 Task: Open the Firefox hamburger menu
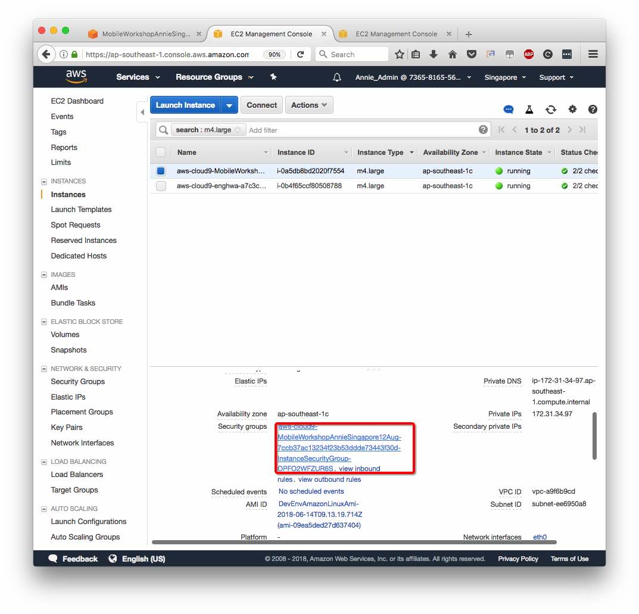click(x=593, y=54)
